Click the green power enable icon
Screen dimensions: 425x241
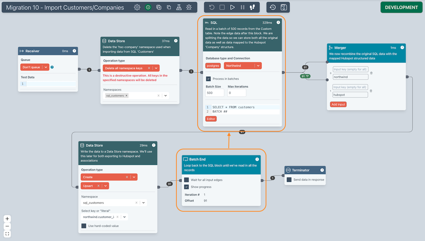pyautogui.click(x=148, y=7)
